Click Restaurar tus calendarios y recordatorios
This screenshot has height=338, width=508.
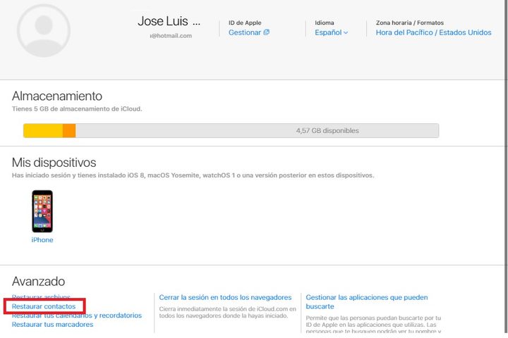(77, 315)
